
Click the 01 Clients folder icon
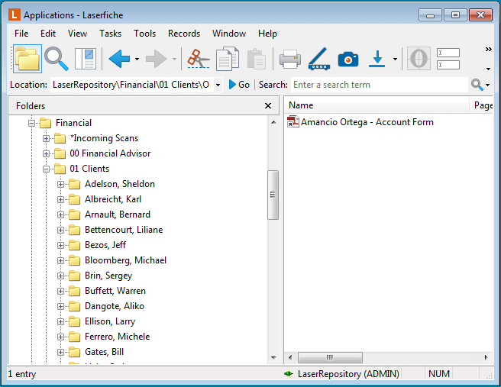(x=60, y=169)
